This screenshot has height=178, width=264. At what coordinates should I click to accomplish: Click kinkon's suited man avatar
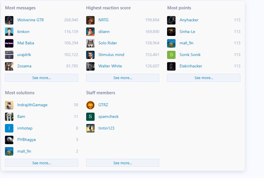[9, 32]
